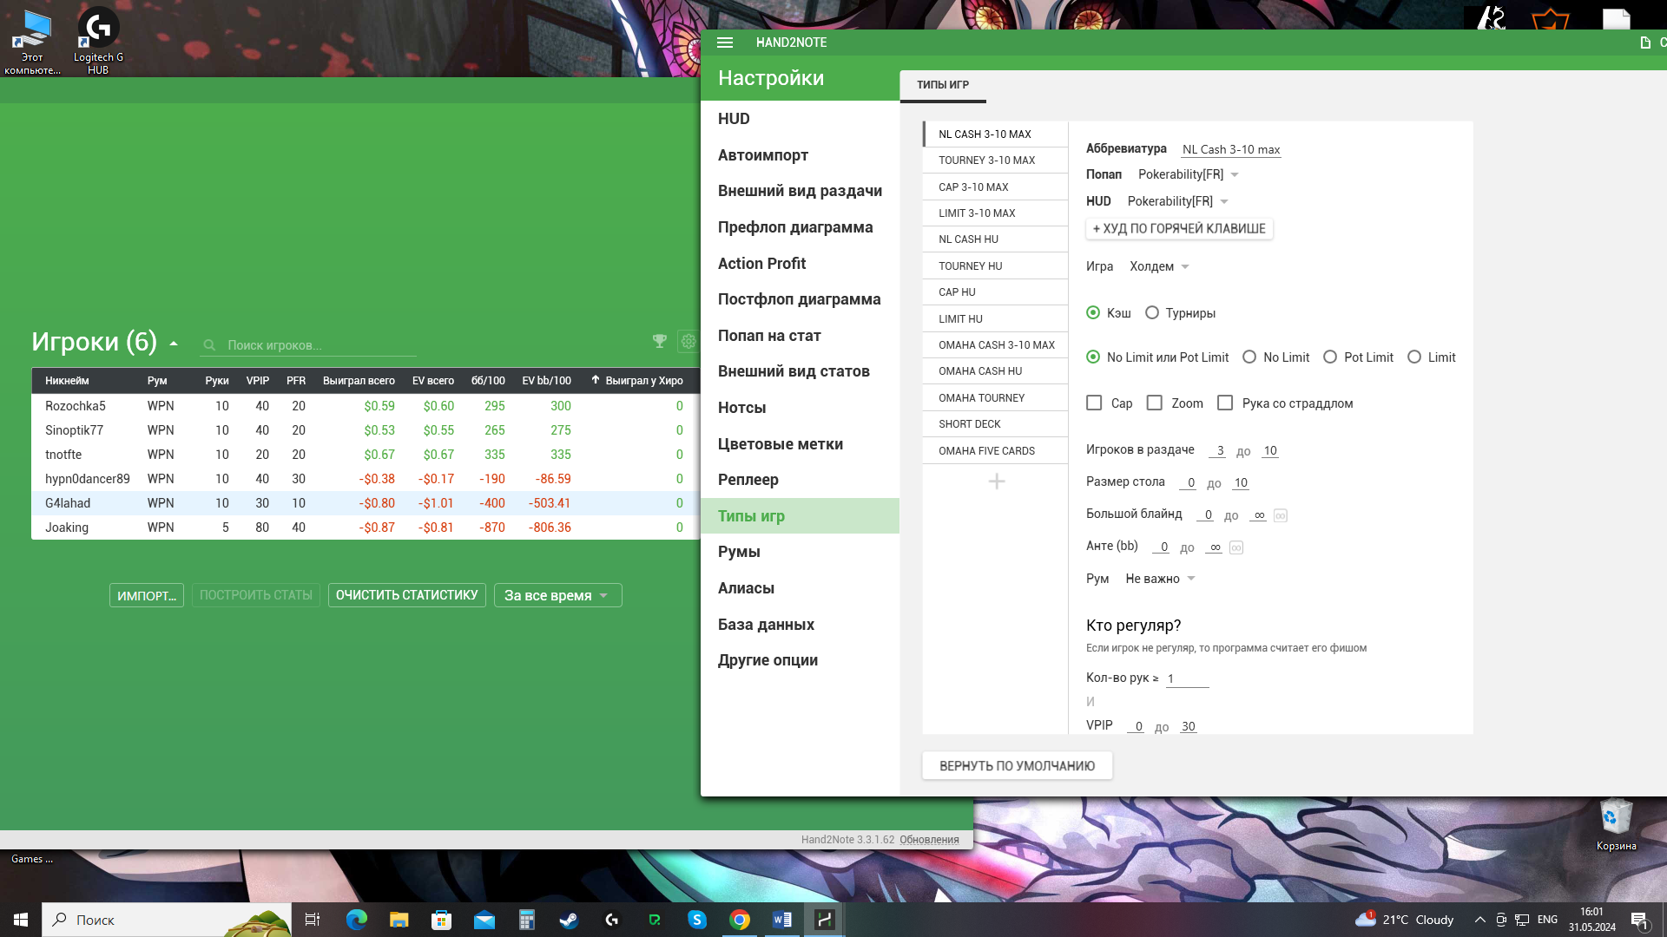Image resolution: width=1667 pixels, height=937 pixels.
Task: Open the 'Автоимпорт' settings section
Action: tap(800, 155)
